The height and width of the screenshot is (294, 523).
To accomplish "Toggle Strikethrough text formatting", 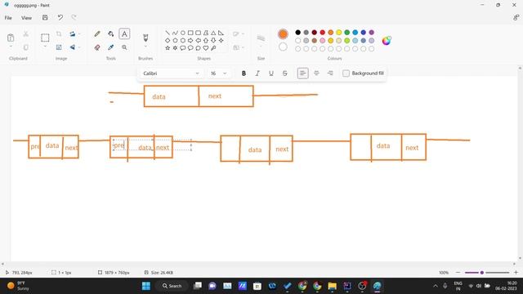I will click(285, 73).
